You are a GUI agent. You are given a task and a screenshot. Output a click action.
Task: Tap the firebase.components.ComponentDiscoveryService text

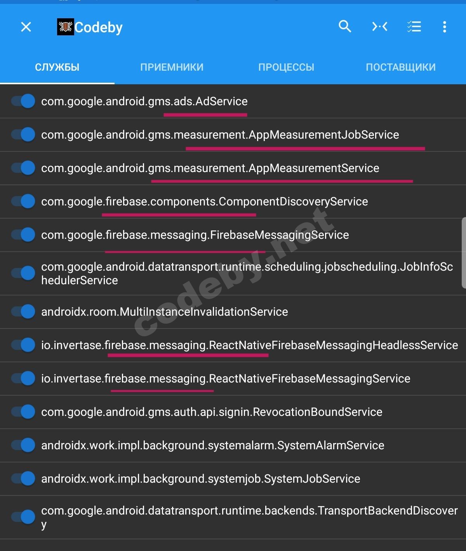tap(205, 202)
